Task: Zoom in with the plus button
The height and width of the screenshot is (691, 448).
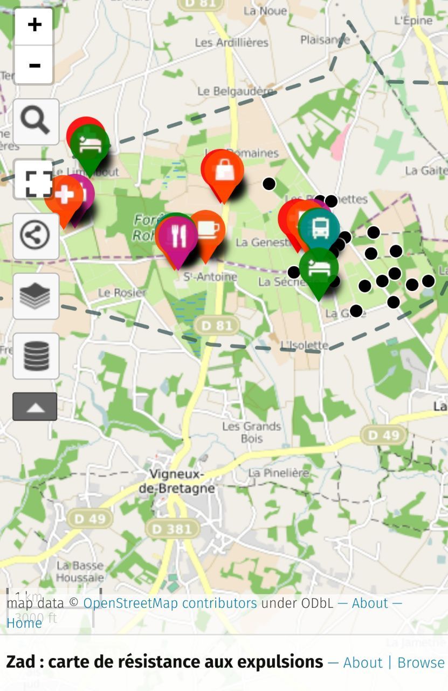Action: (34, 25)
